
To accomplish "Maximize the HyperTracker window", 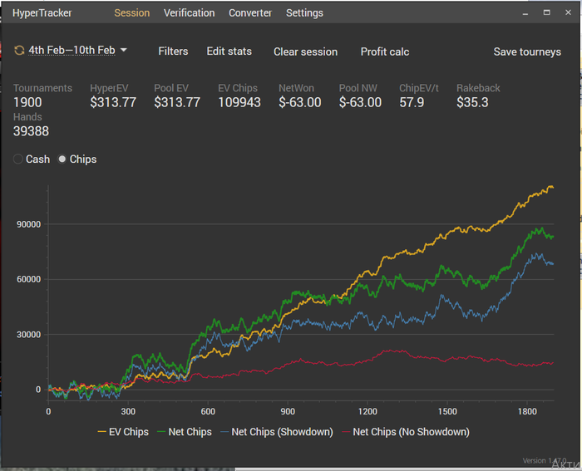I will [546, 13].
